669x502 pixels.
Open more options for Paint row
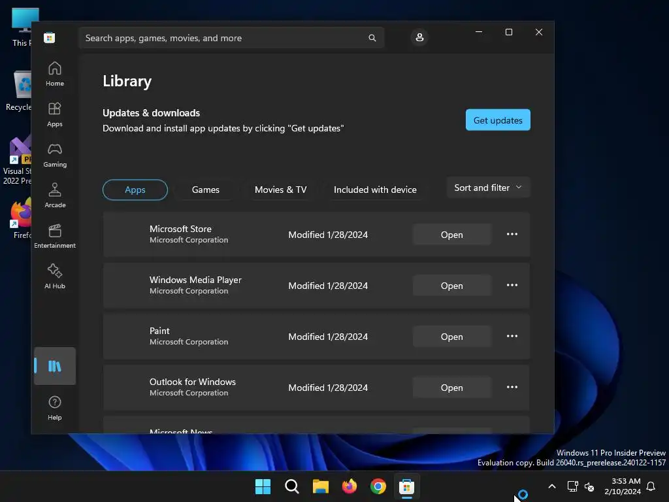pos(512,337)
